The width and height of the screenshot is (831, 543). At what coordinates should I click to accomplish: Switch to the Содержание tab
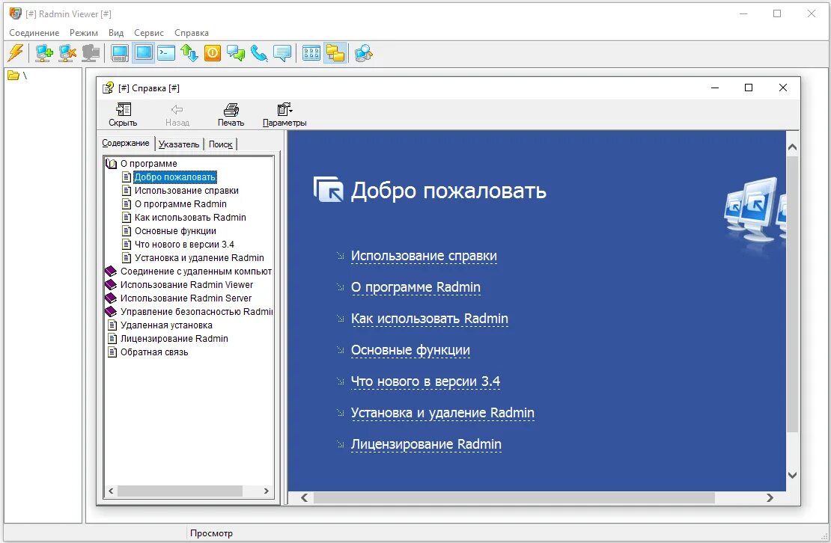tap(126, 143)
